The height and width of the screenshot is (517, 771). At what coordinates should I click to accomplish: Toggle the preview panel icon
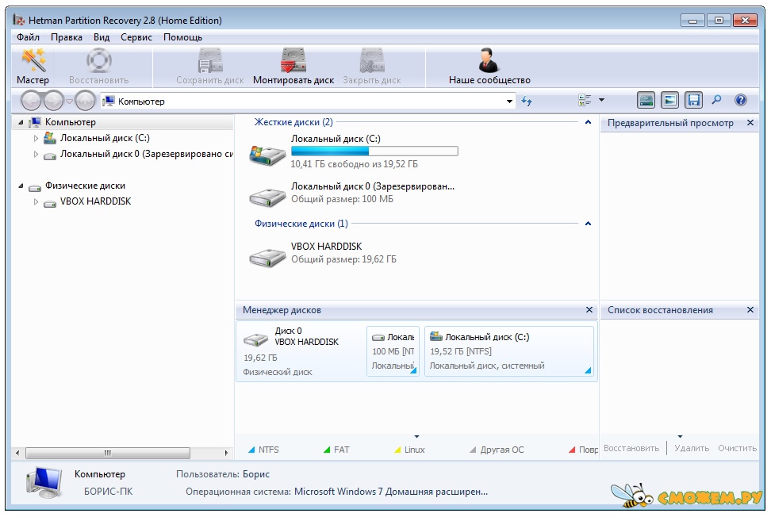[669, 100]
